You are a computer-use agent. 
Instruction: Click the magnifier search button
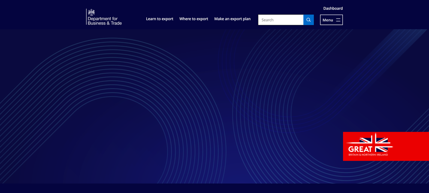pos(308,20)
